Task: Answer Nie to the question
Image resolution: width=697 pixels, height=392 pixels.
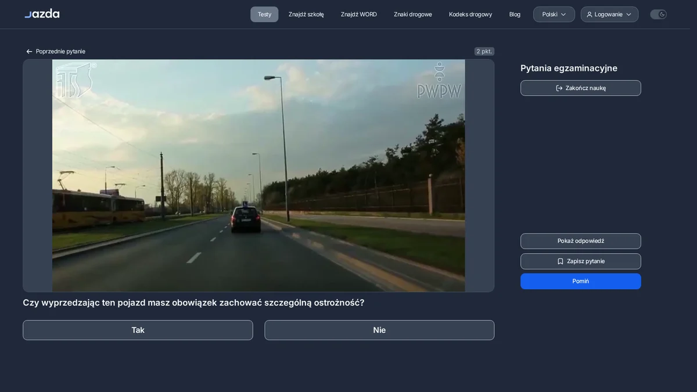Action: [379, 330]
